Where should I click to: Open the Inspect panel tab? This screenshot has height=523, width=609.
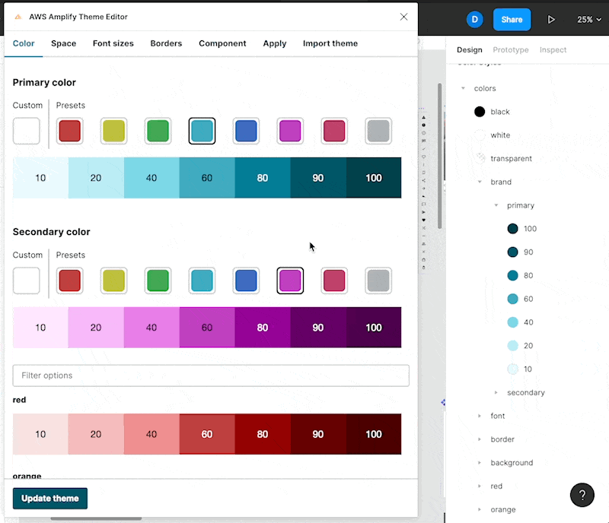click(x=553, y=49)
